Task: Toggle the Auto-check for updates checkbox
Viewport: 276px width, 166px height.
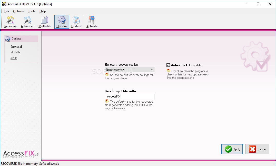Action: pos(168,65)
